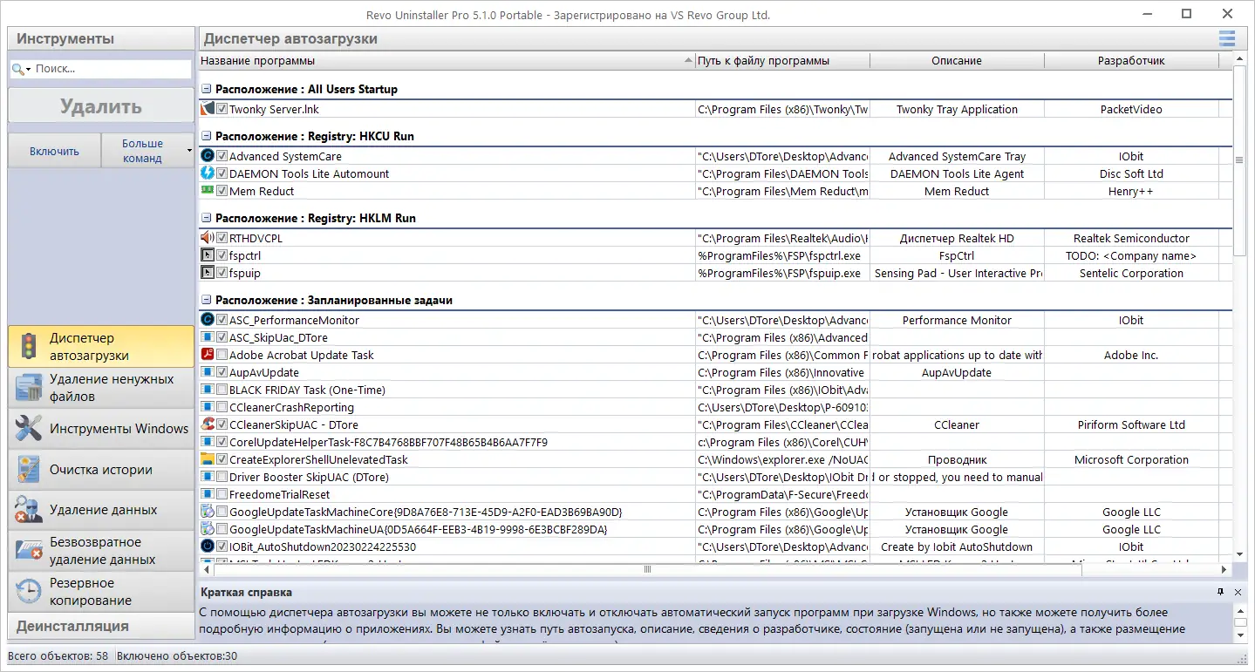The image size is (1255, 672).
Task: Click the Поиск search field
Action: [112, 69]
